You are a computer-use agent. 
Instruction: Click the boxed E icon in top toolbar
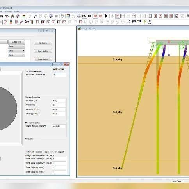tap(155, 16)
